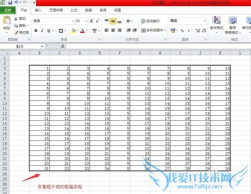Toggle Bold formatting

36,31
